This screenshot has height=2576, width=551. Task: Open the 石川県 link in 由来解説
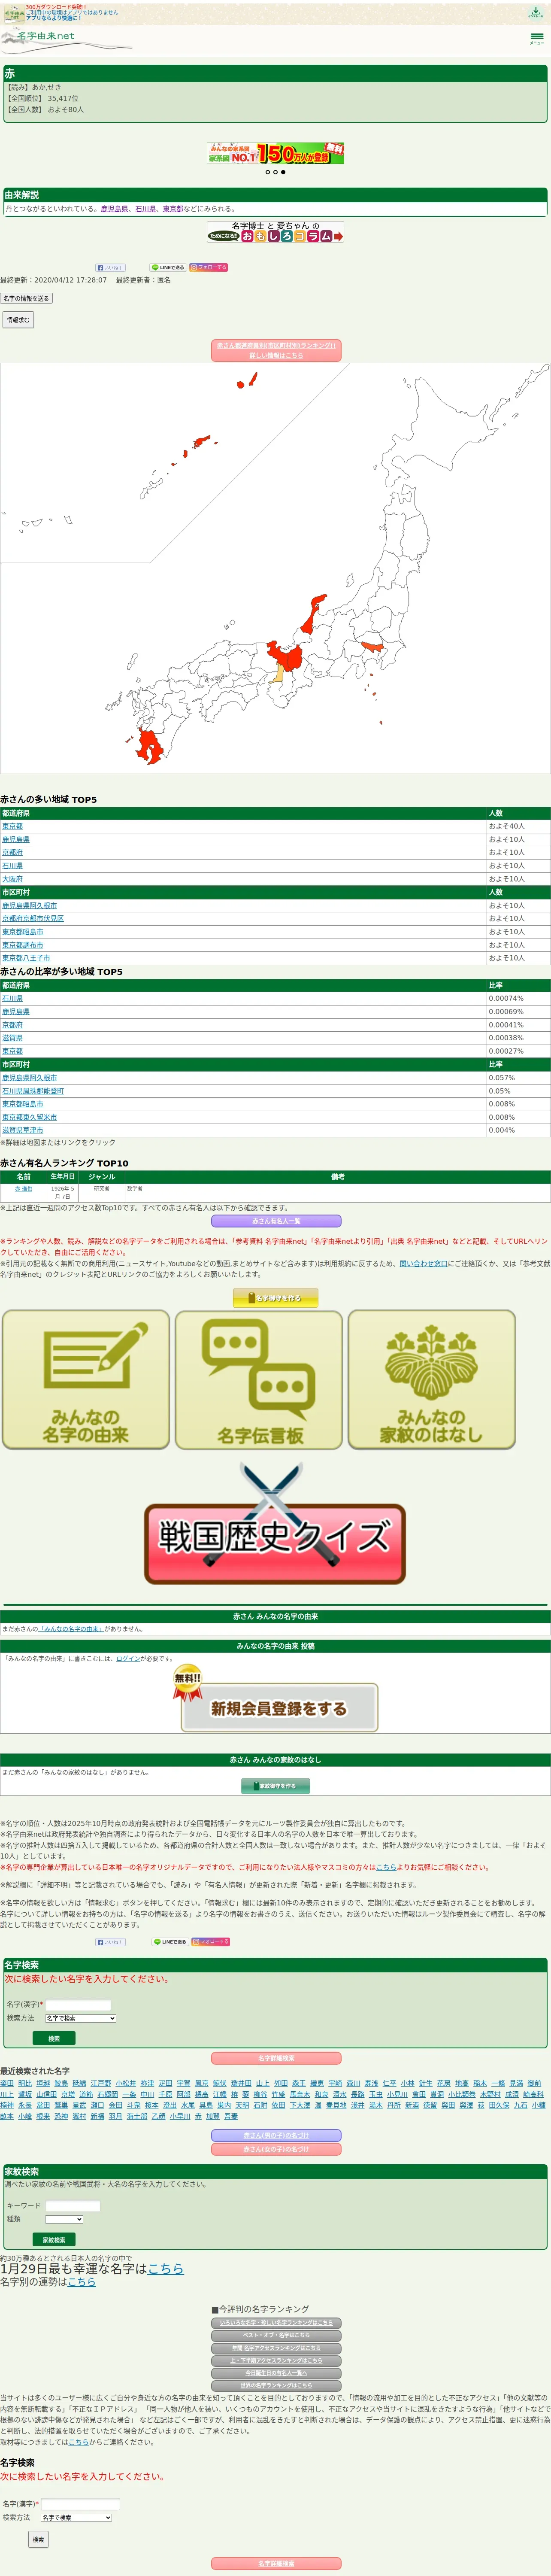click(145, 209)
